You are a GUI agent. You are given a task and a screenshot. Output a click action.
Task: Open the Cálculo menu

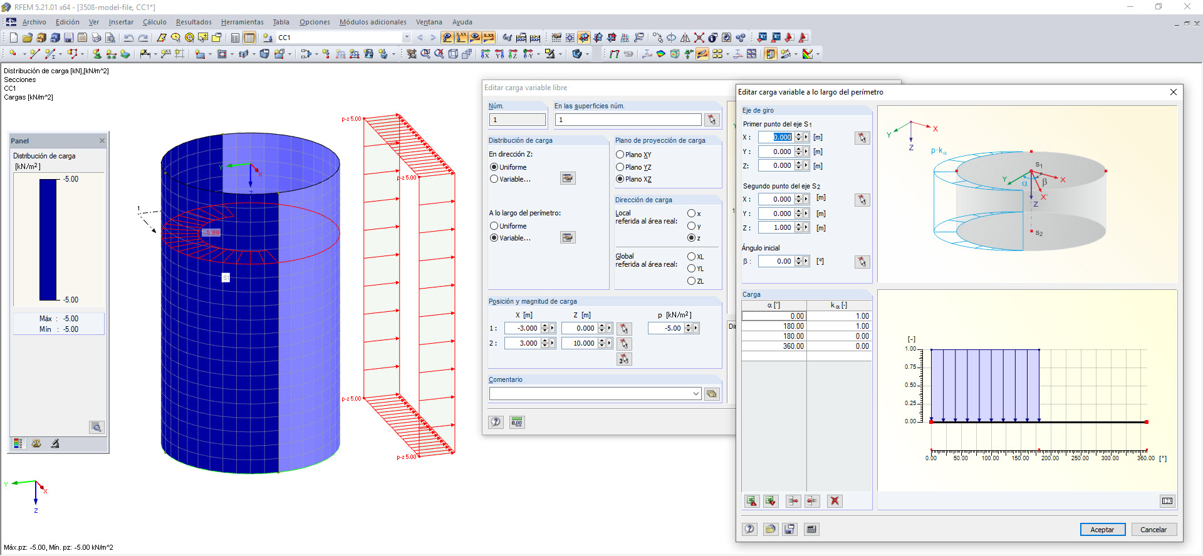click(x=155, y=22)
